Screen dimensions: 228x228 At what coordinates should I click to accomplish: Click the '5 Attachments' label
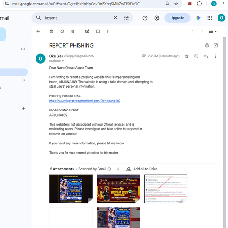pos(62,169)
